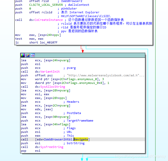Click the dwClsContext comment
The height and width of the screenshot is (161, 168).
click(x=79, y=5)
